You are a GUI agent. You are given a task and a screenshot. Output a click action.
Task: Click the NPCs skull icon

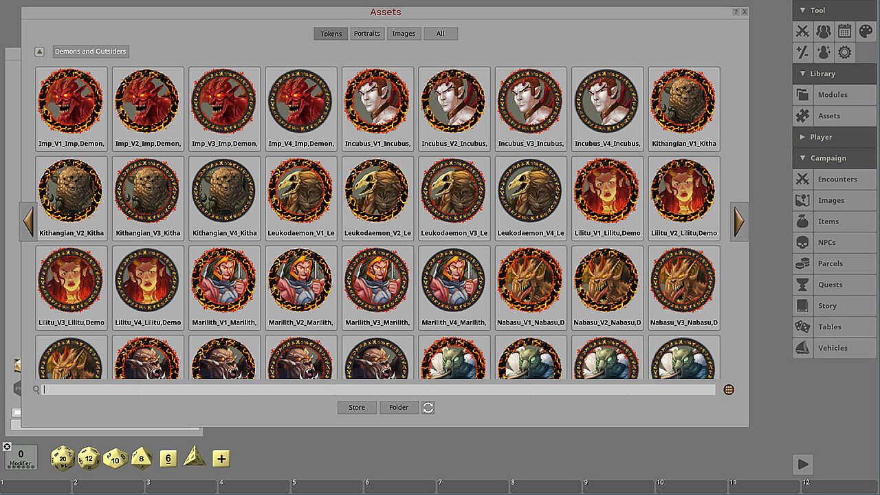[x=802, y=243]
